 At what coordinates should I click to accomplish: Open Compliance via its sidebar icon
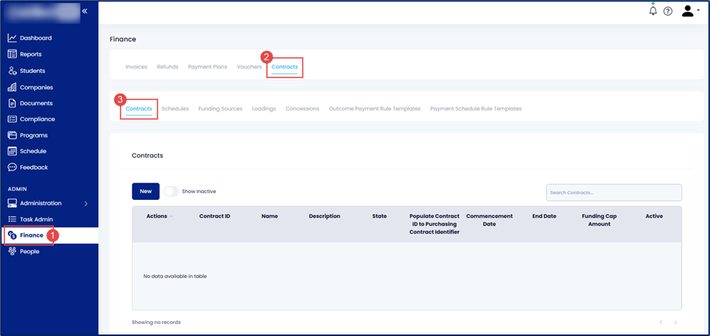point(12,119)
